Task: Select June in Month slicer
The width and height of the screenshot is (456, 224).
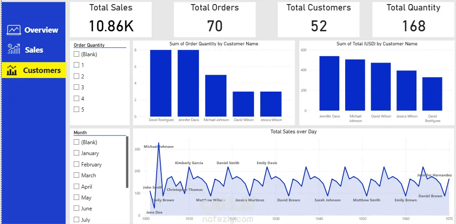Action: [x=76, y=208]
